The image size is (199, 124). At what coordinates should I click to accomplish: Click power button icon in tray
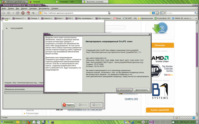[x=143, y=122]
